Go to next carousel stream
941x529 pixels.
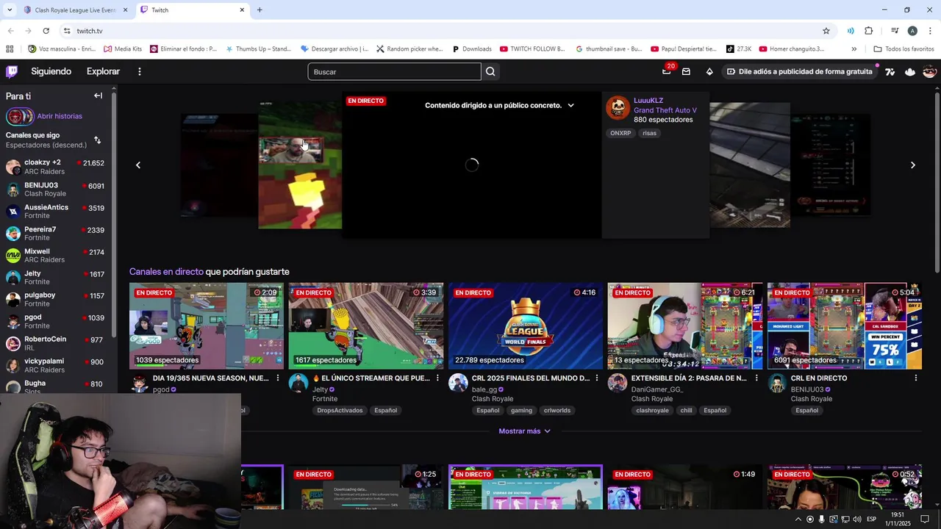(x=912, y=165)
